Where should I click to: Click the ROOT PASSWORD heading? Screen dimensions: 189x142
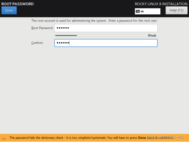click(17, 4)
